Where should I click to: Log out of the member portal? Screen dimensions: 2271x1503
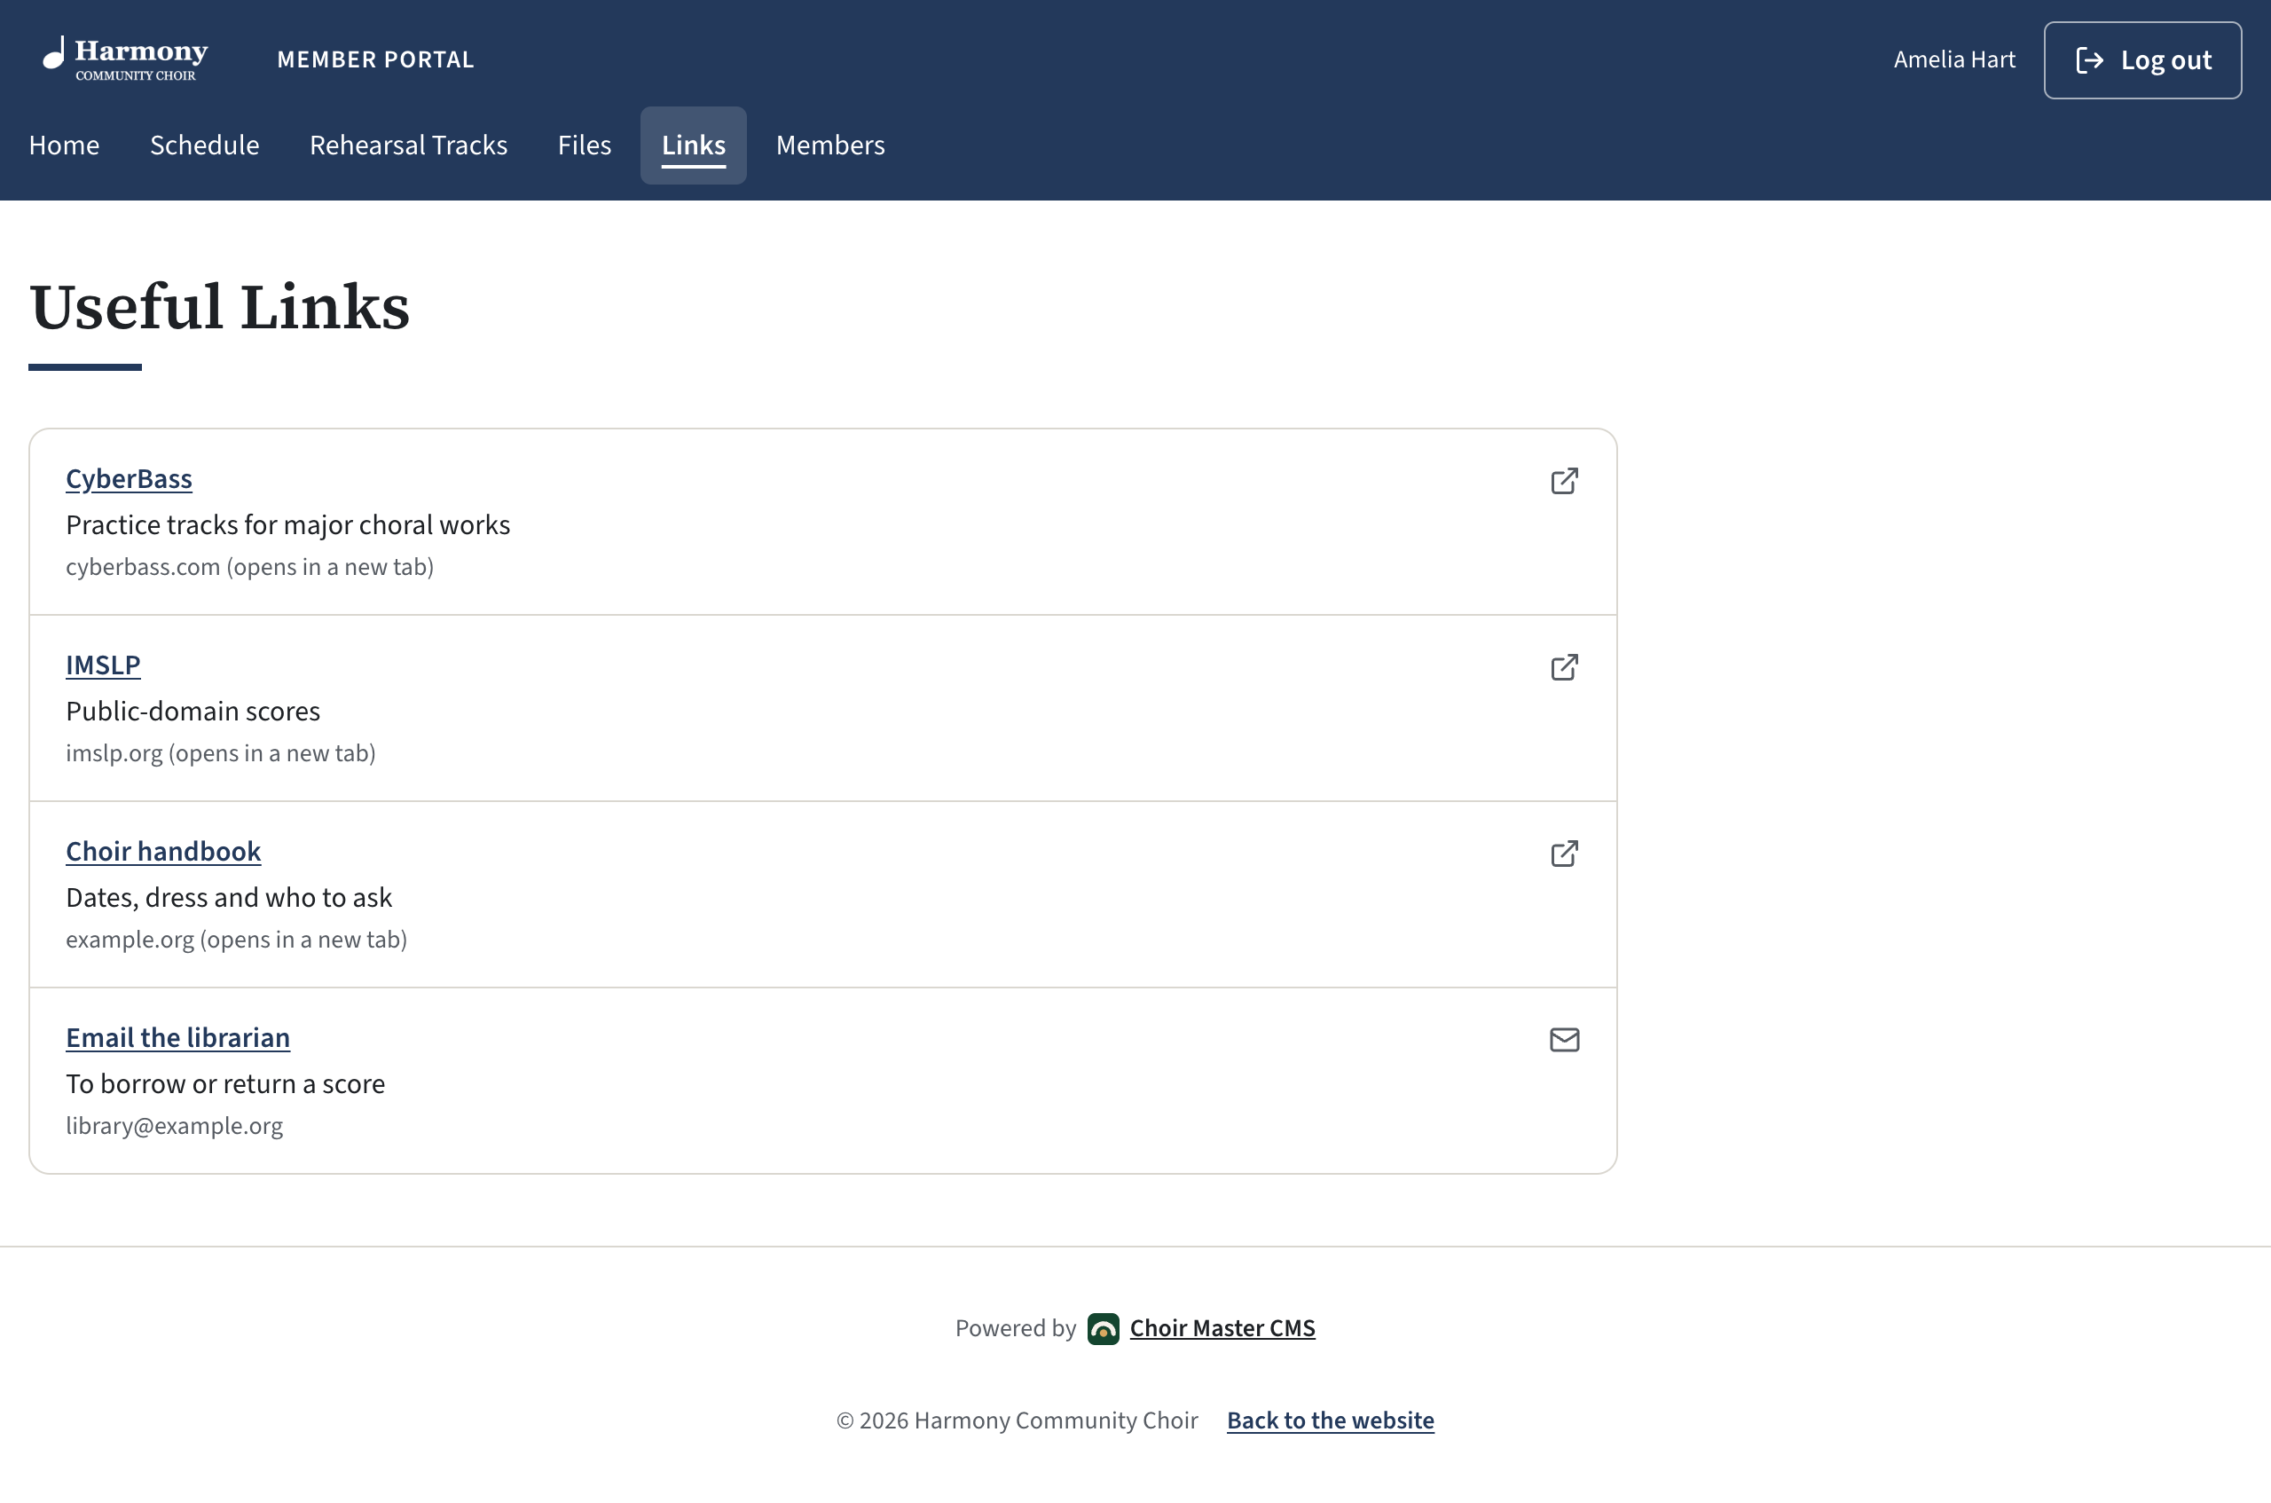click(x=2142, y=60)
